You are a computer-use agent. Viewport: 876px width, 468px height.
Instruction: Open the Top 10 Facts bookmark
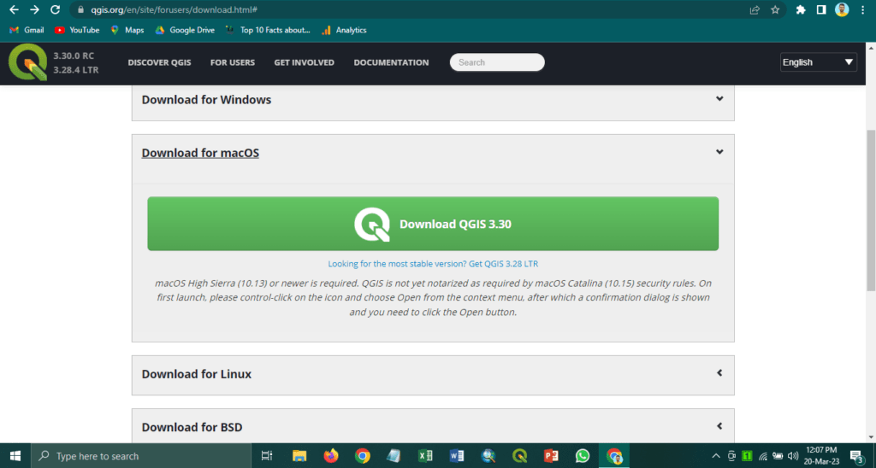click(268, 30)
